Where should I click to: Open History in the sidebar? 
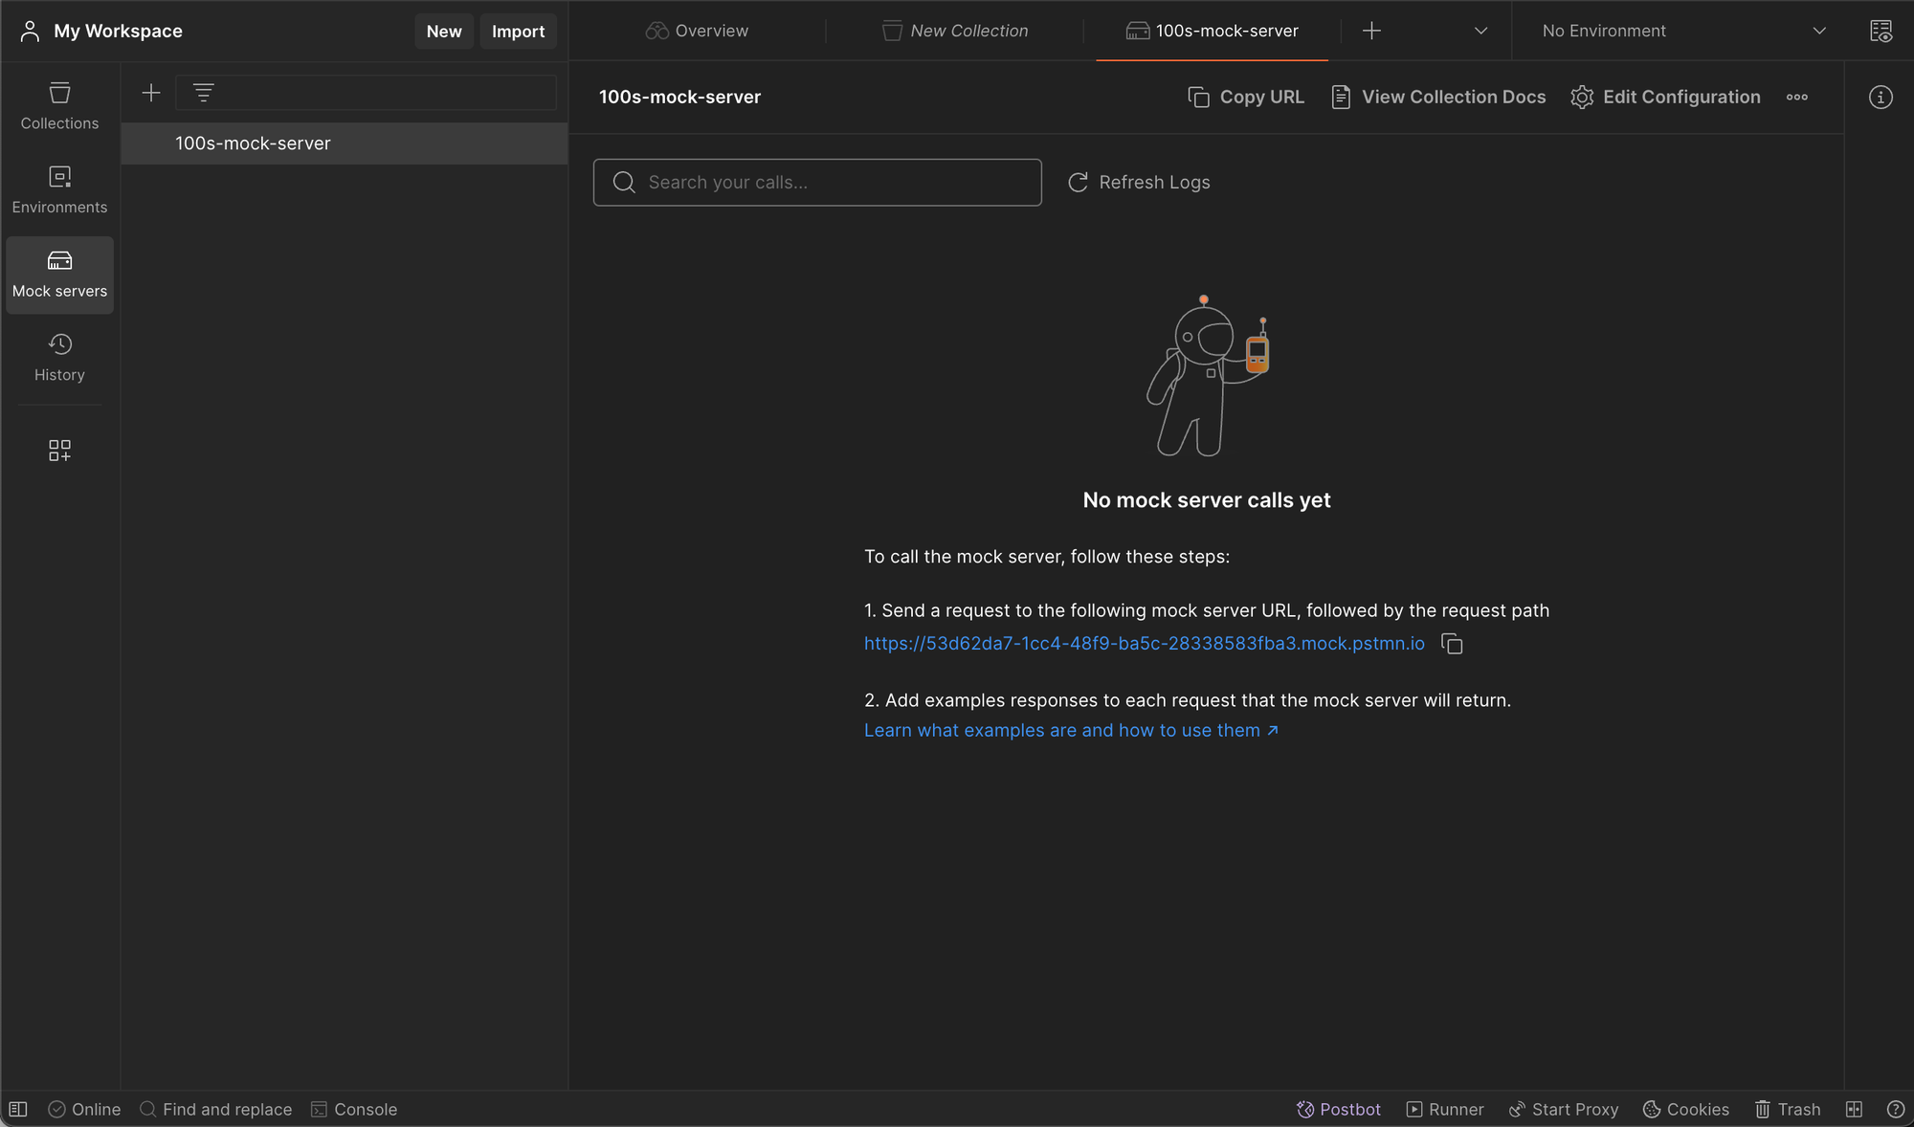(59, 357)
